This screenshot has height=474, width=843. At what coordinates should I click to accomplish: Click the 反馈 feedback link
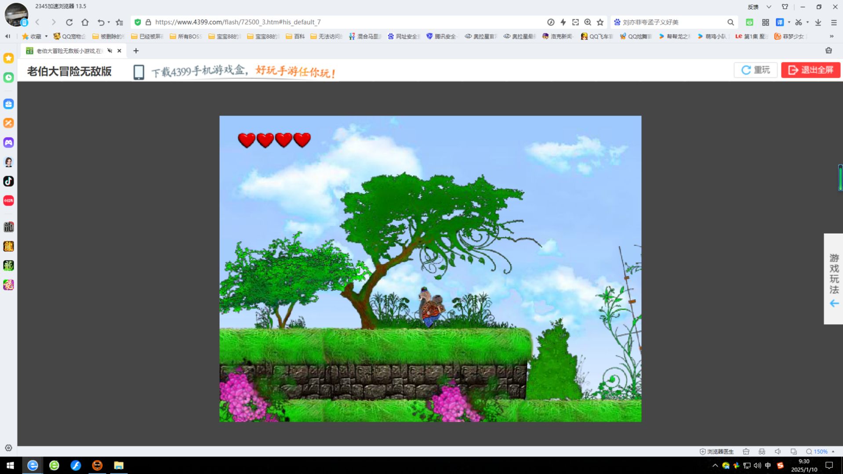[753, 7]
